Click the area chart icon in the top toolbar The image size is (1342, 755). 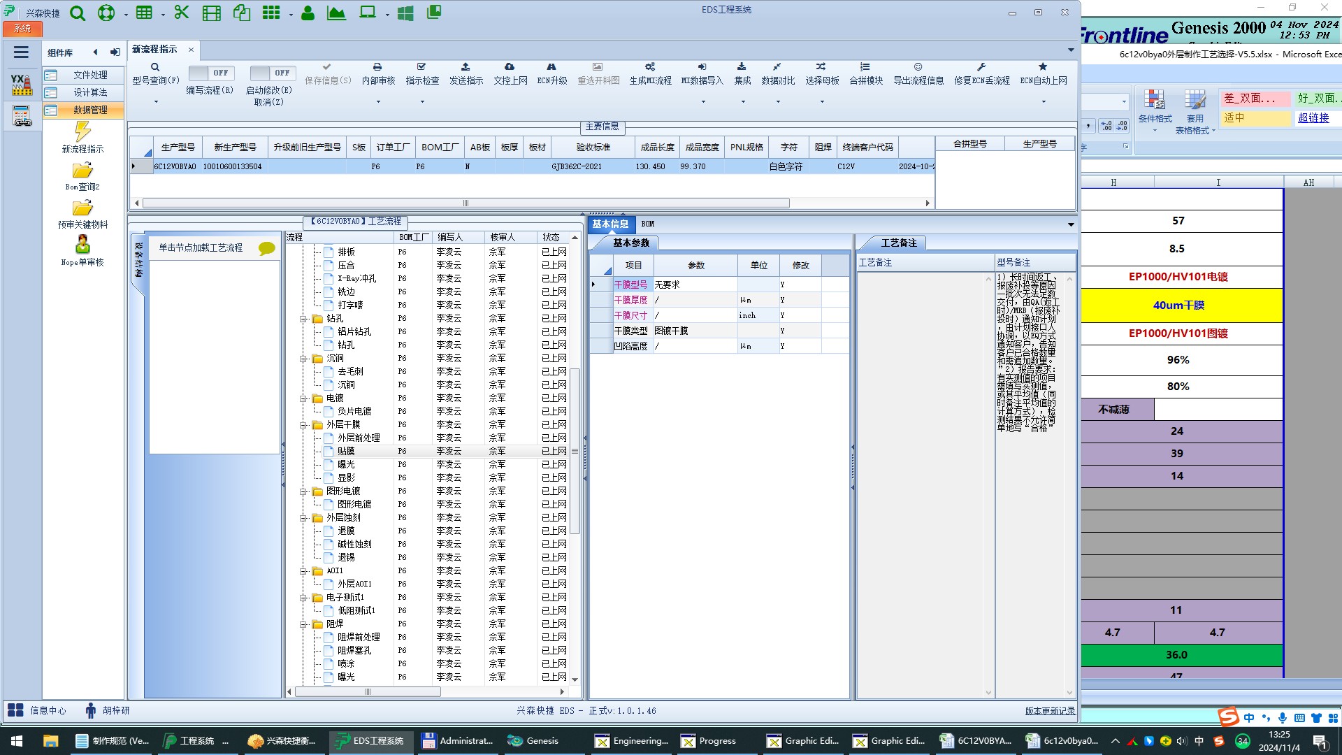tap(336, 13)
